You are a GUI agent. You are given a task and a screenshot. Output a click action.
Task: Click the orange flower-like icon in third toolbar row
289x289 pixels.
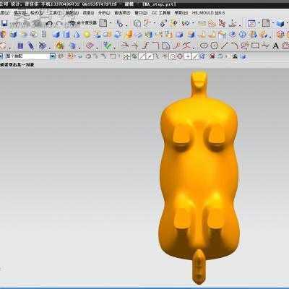pos(59,46)
